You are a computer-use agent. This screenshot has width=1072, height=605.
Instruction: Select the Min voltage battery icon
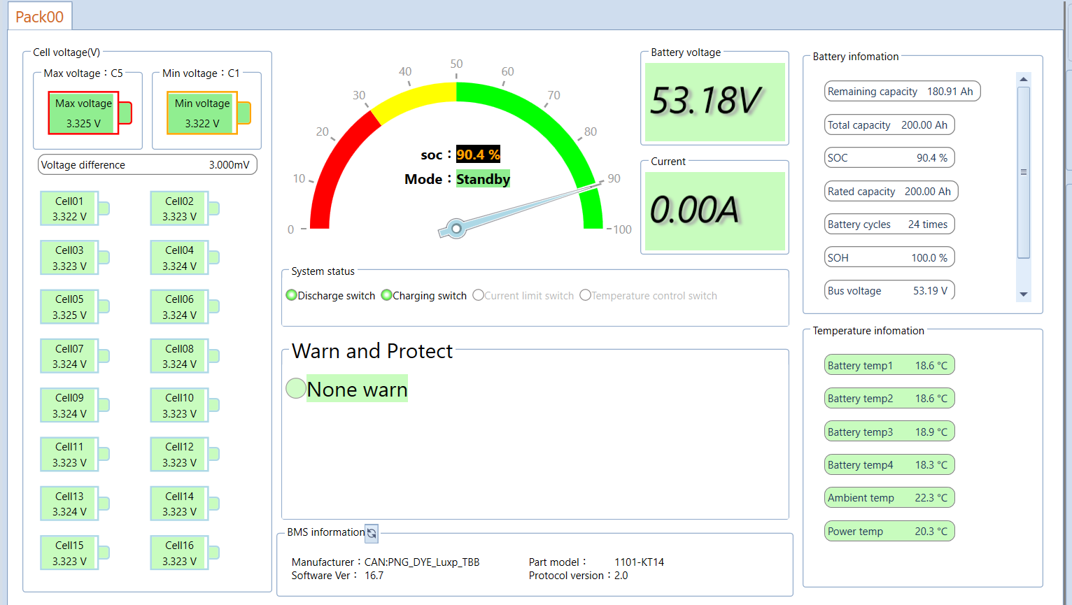pyautogui.click(x=209, y=113)
